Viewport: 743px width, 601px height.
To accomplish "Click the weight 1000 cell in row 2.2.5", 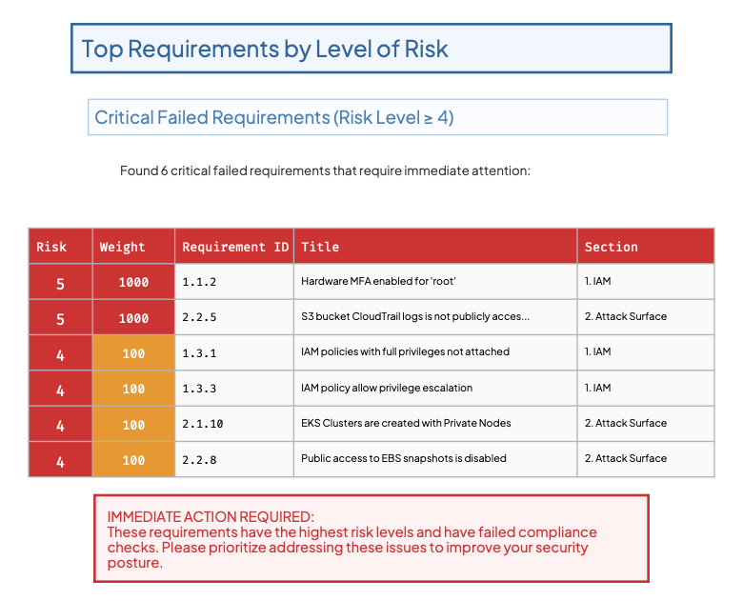I will coord(133,317).
